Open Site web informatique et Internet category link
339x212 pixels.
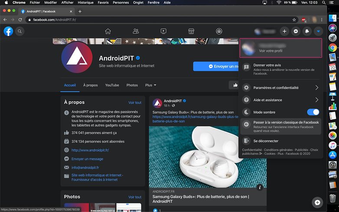coord(96,175)
